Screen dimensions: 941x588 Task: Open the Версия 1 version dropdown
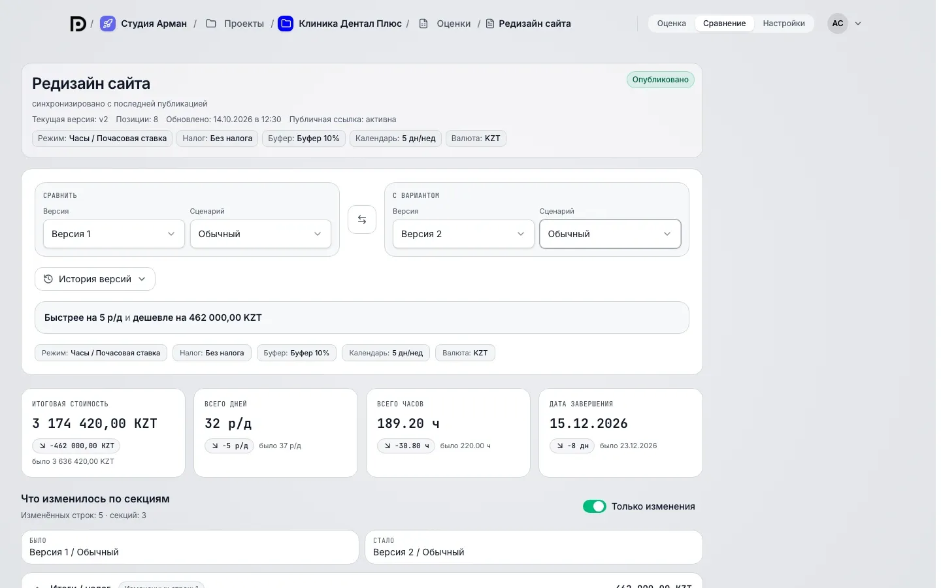114,234
